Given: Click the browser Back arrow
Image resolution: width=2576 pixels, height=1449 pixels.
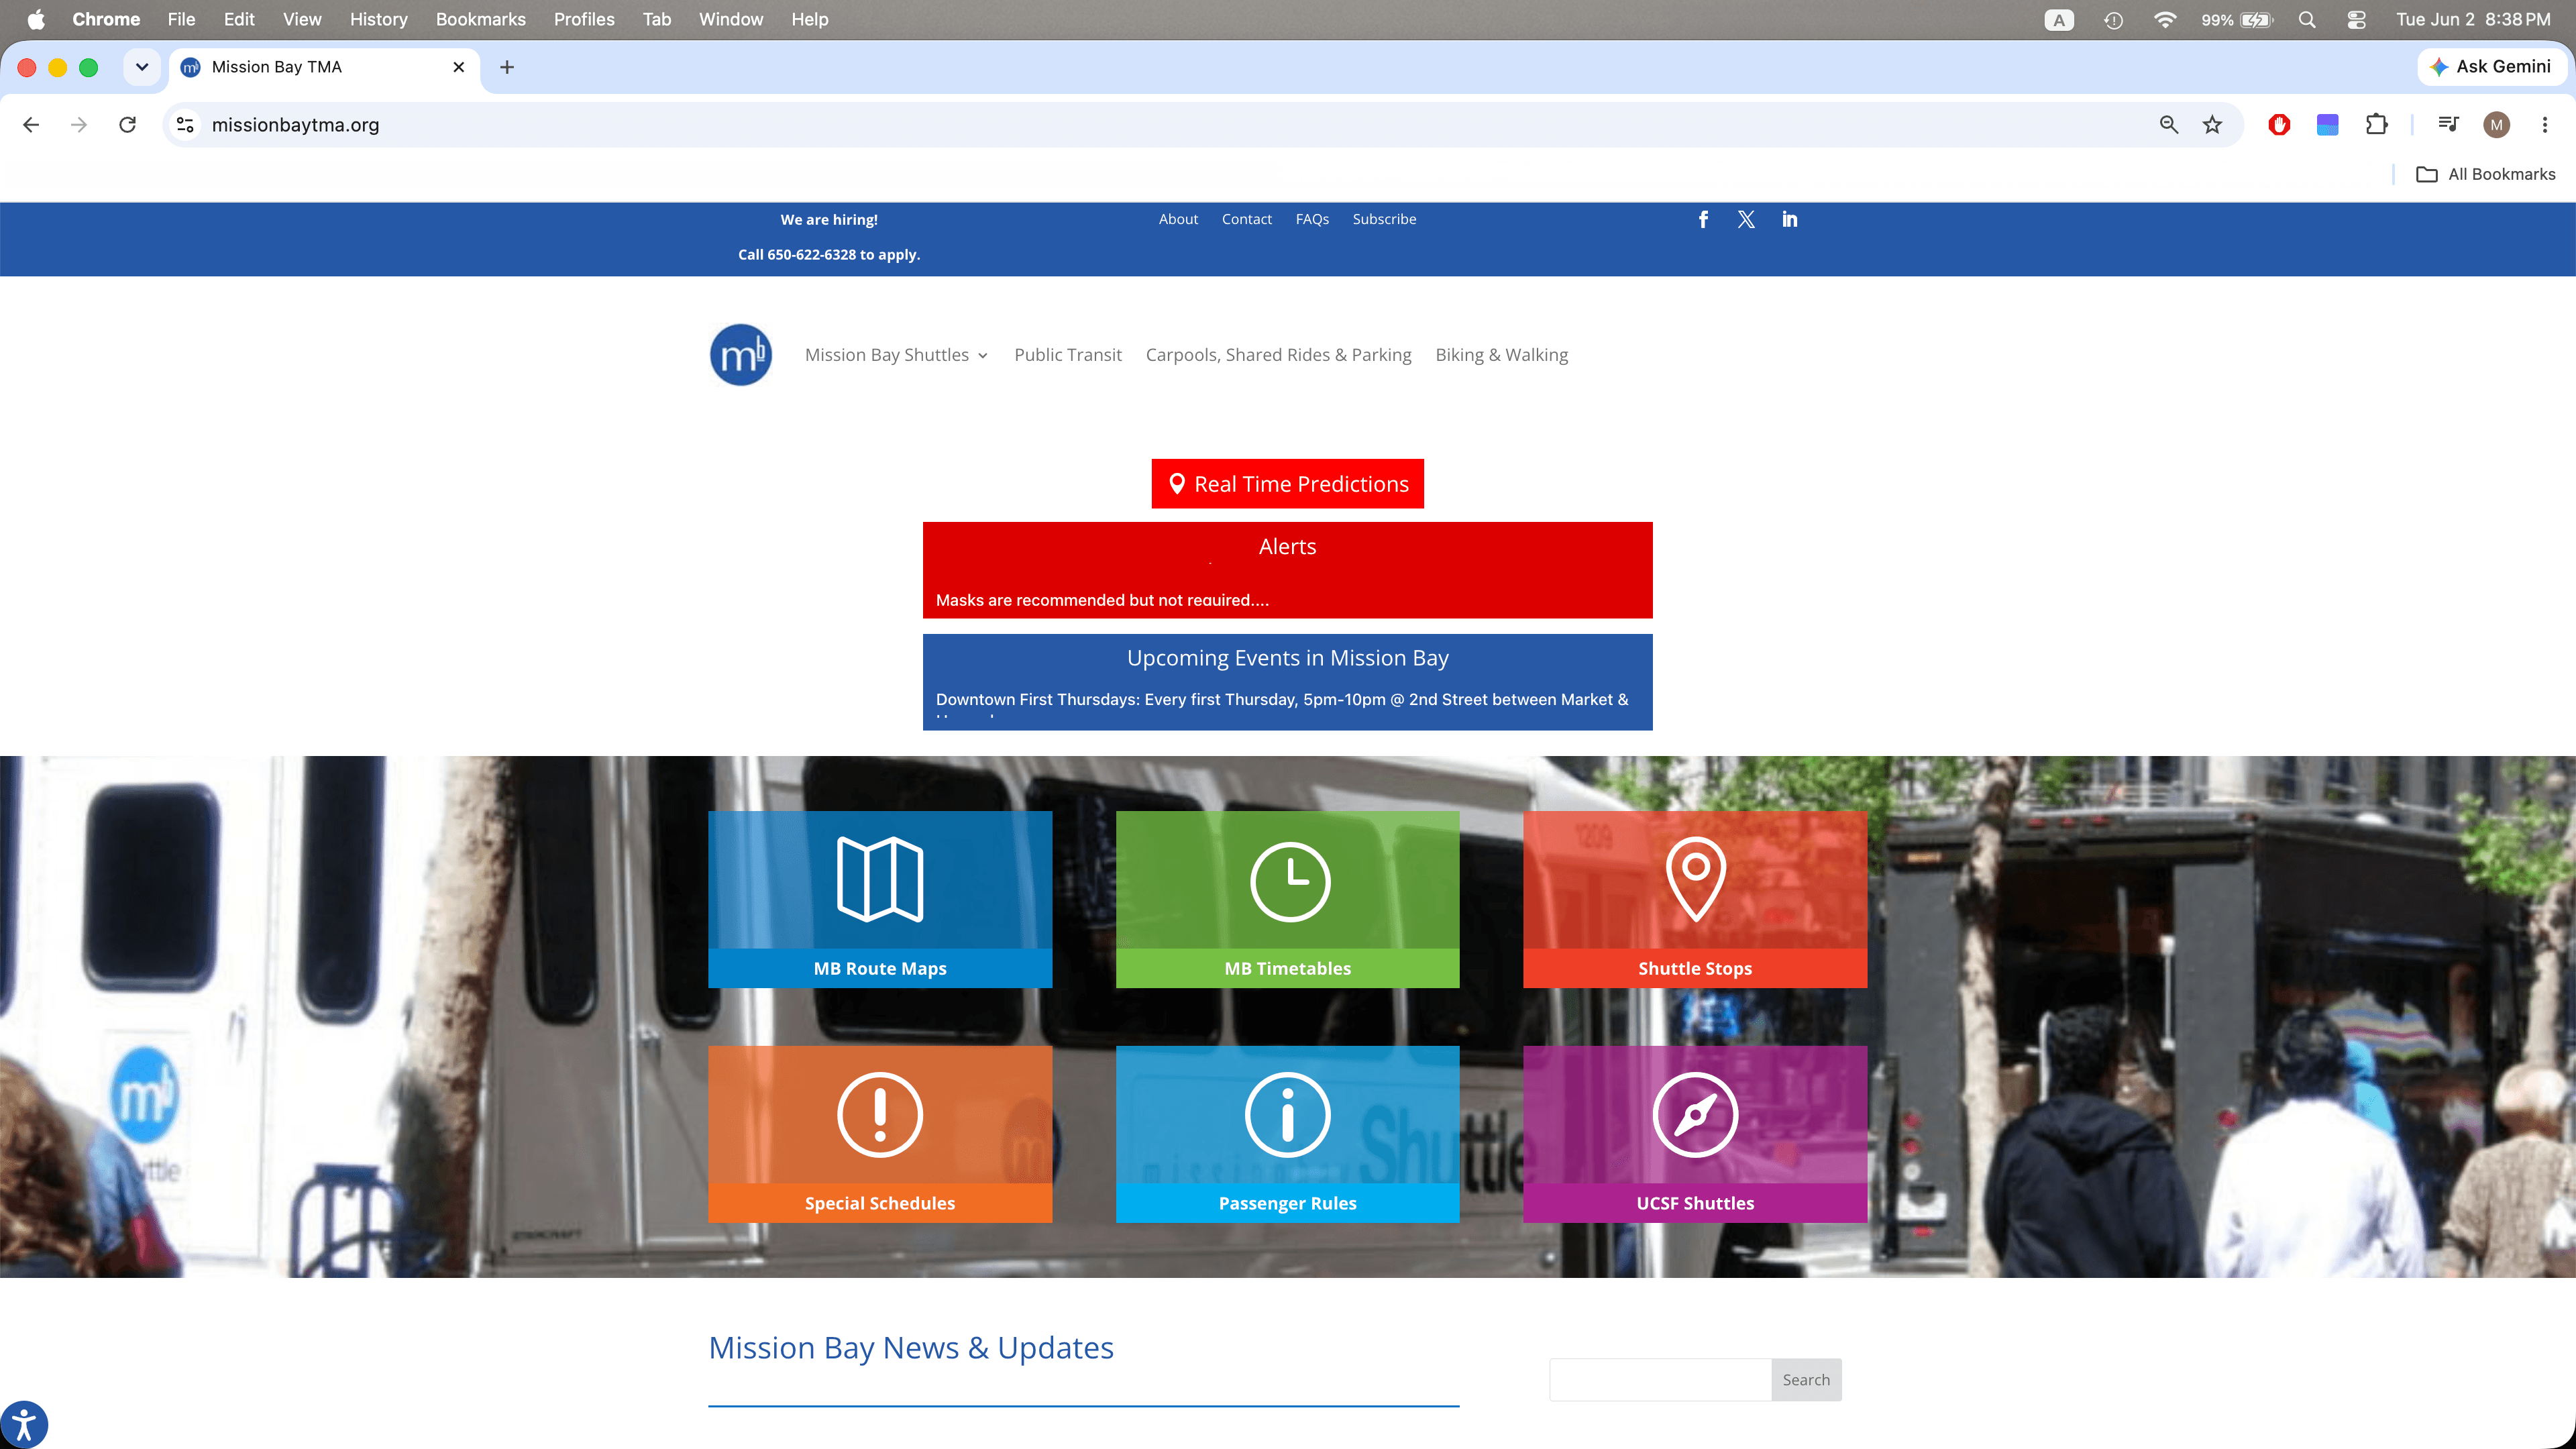Looking at the screenshot, I should 31,125.
